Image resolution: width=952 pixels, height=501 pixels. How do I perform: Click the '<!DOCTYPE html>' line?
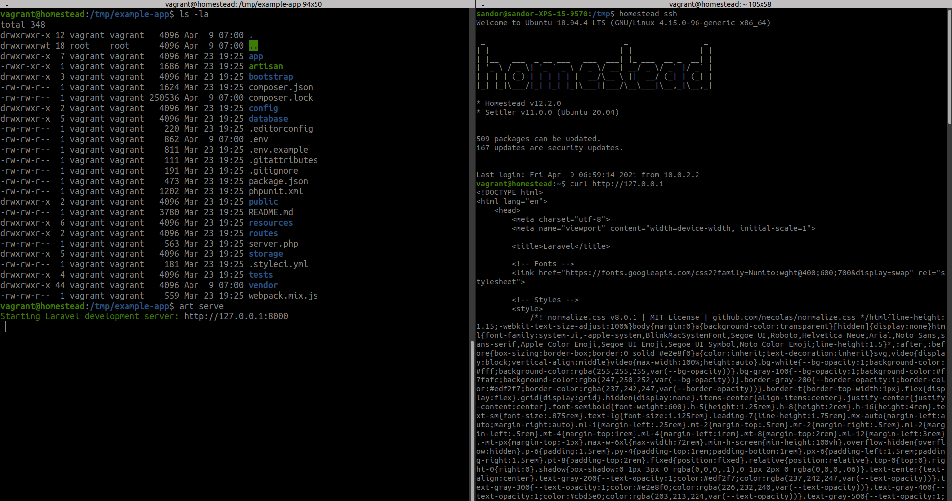(x=509, y=192)
